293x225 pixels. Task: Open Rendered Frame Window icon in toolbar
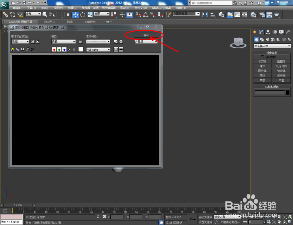click(269, 14)
